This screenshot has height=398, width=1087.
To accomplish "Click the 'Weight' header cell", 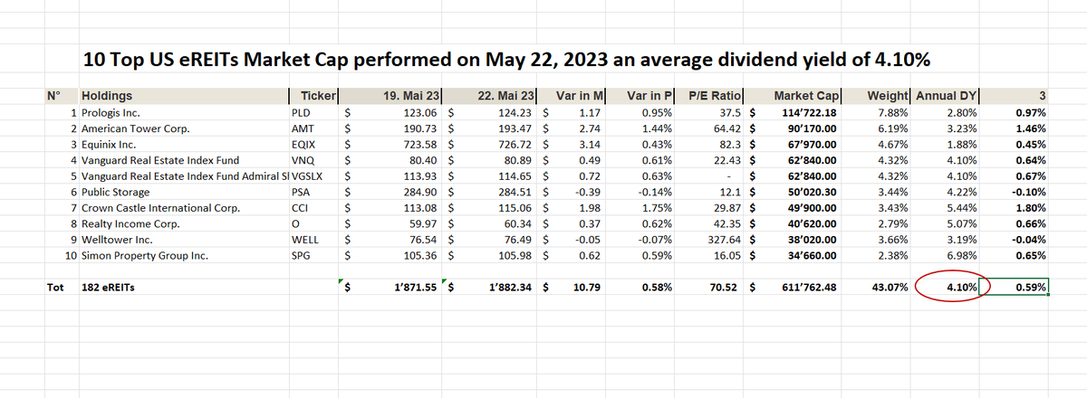I will [x=877, y=95].
